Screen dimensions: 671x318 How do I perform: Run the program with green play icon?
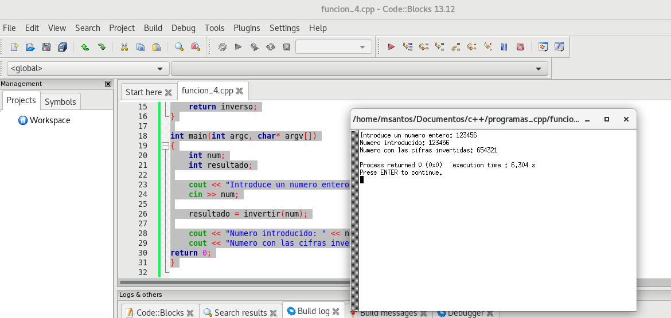click(x=238, y=47)
